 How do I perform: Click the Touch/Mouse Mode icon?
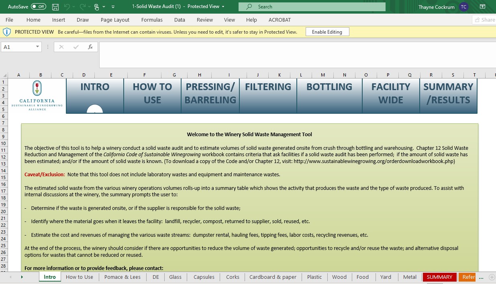(96, 7)
